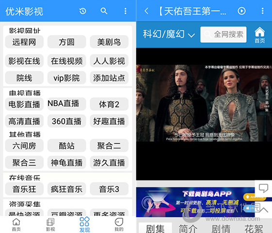The height and width of the screenshot is (233, 272).
Task: Open the 神龟直播 button
Action: tap(67, 162)
